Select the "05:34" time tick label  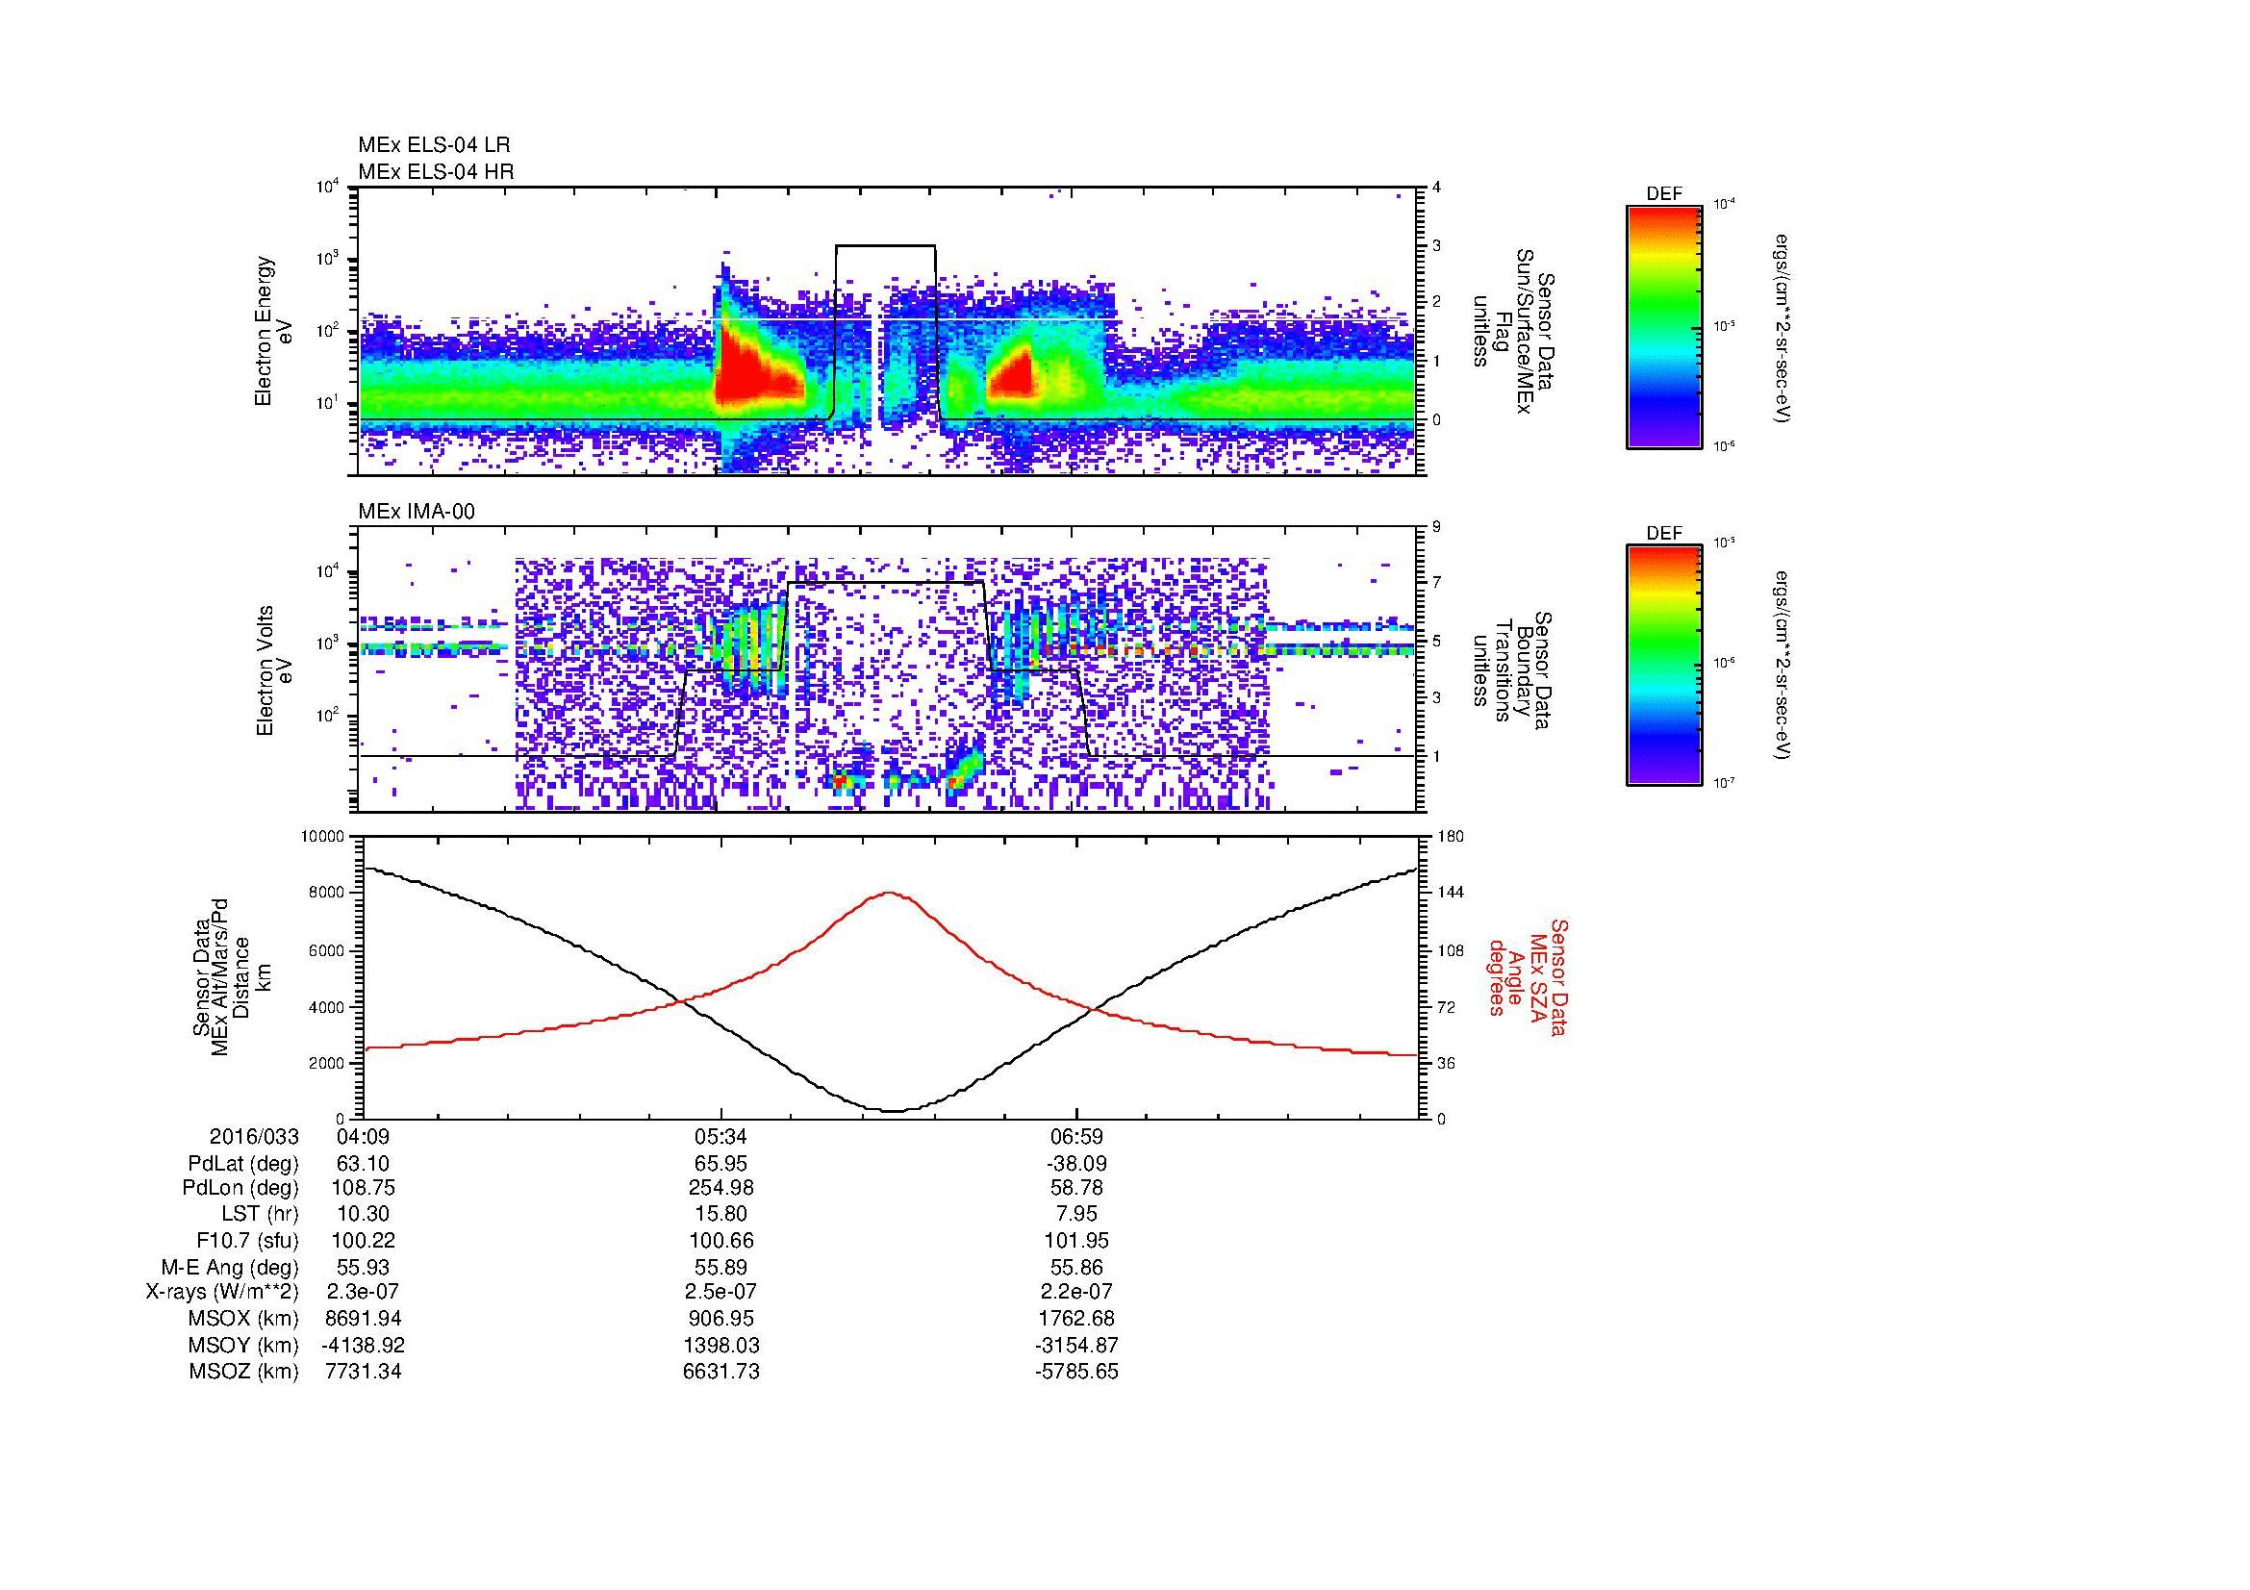pos(721,1136)
